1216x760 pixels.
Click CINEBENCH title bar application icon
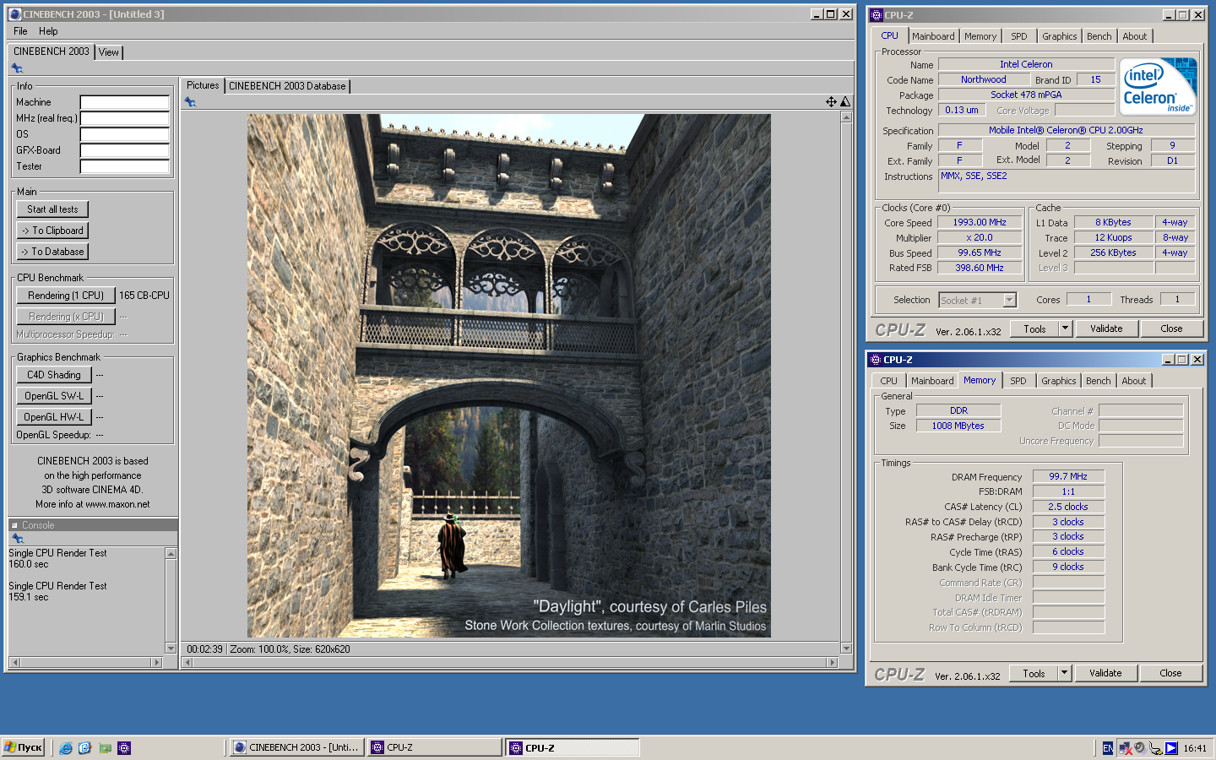tap(14, 14)
